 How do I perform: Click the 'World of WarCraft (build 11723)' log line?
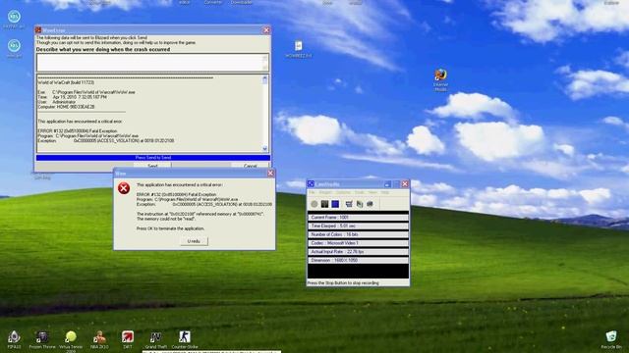pos(66,82)
